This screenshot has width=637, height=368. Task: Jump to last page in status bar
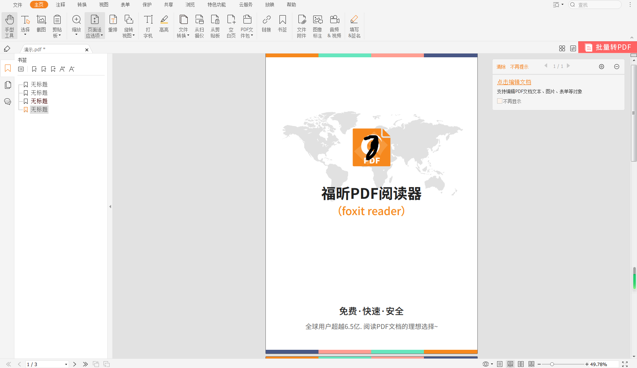click(85, 364)
